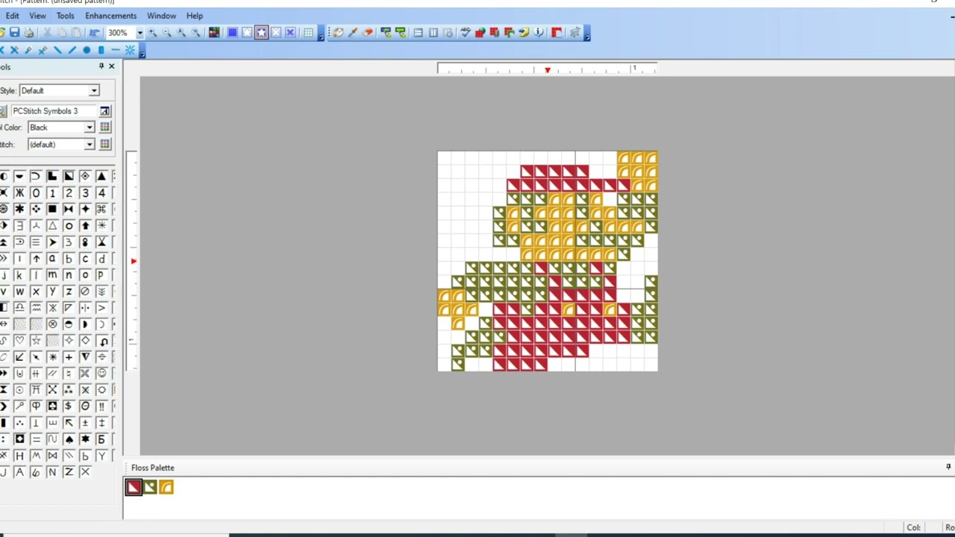Click the PCStitch Symbols 3 font field
Image resolution: width=955 pixels, height=537 pixels.
pos(54,111)
